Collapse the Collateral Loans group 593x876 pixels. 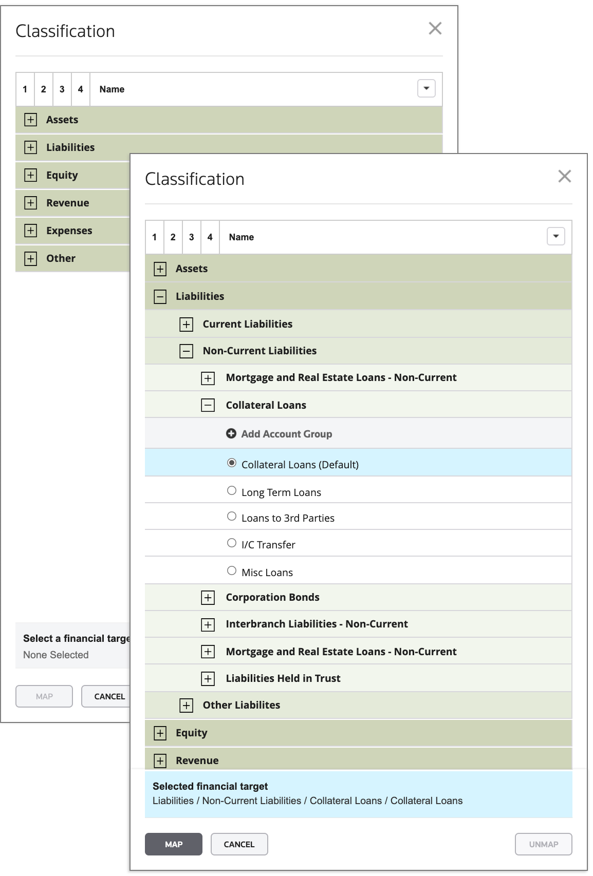pyautogui.click(x=208, y=405)
